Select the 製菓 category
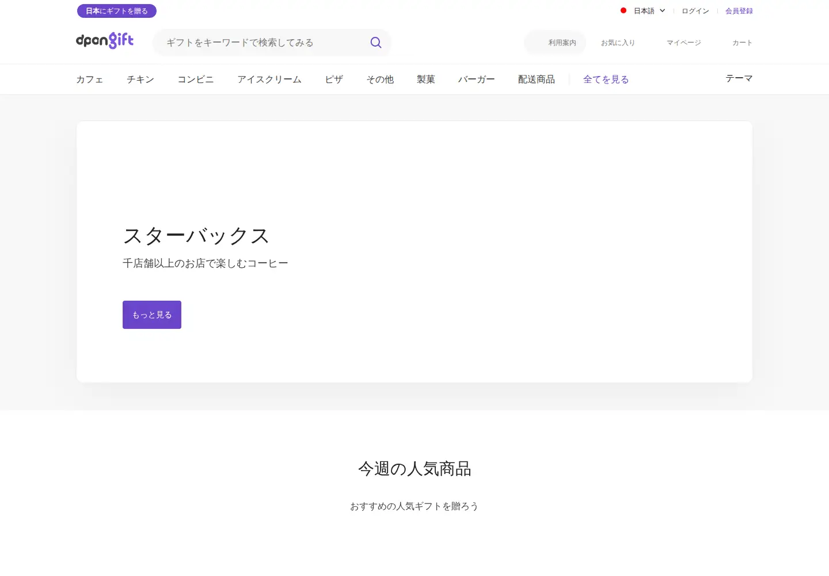The image size is (829, 576). click(x=426, y=79)
